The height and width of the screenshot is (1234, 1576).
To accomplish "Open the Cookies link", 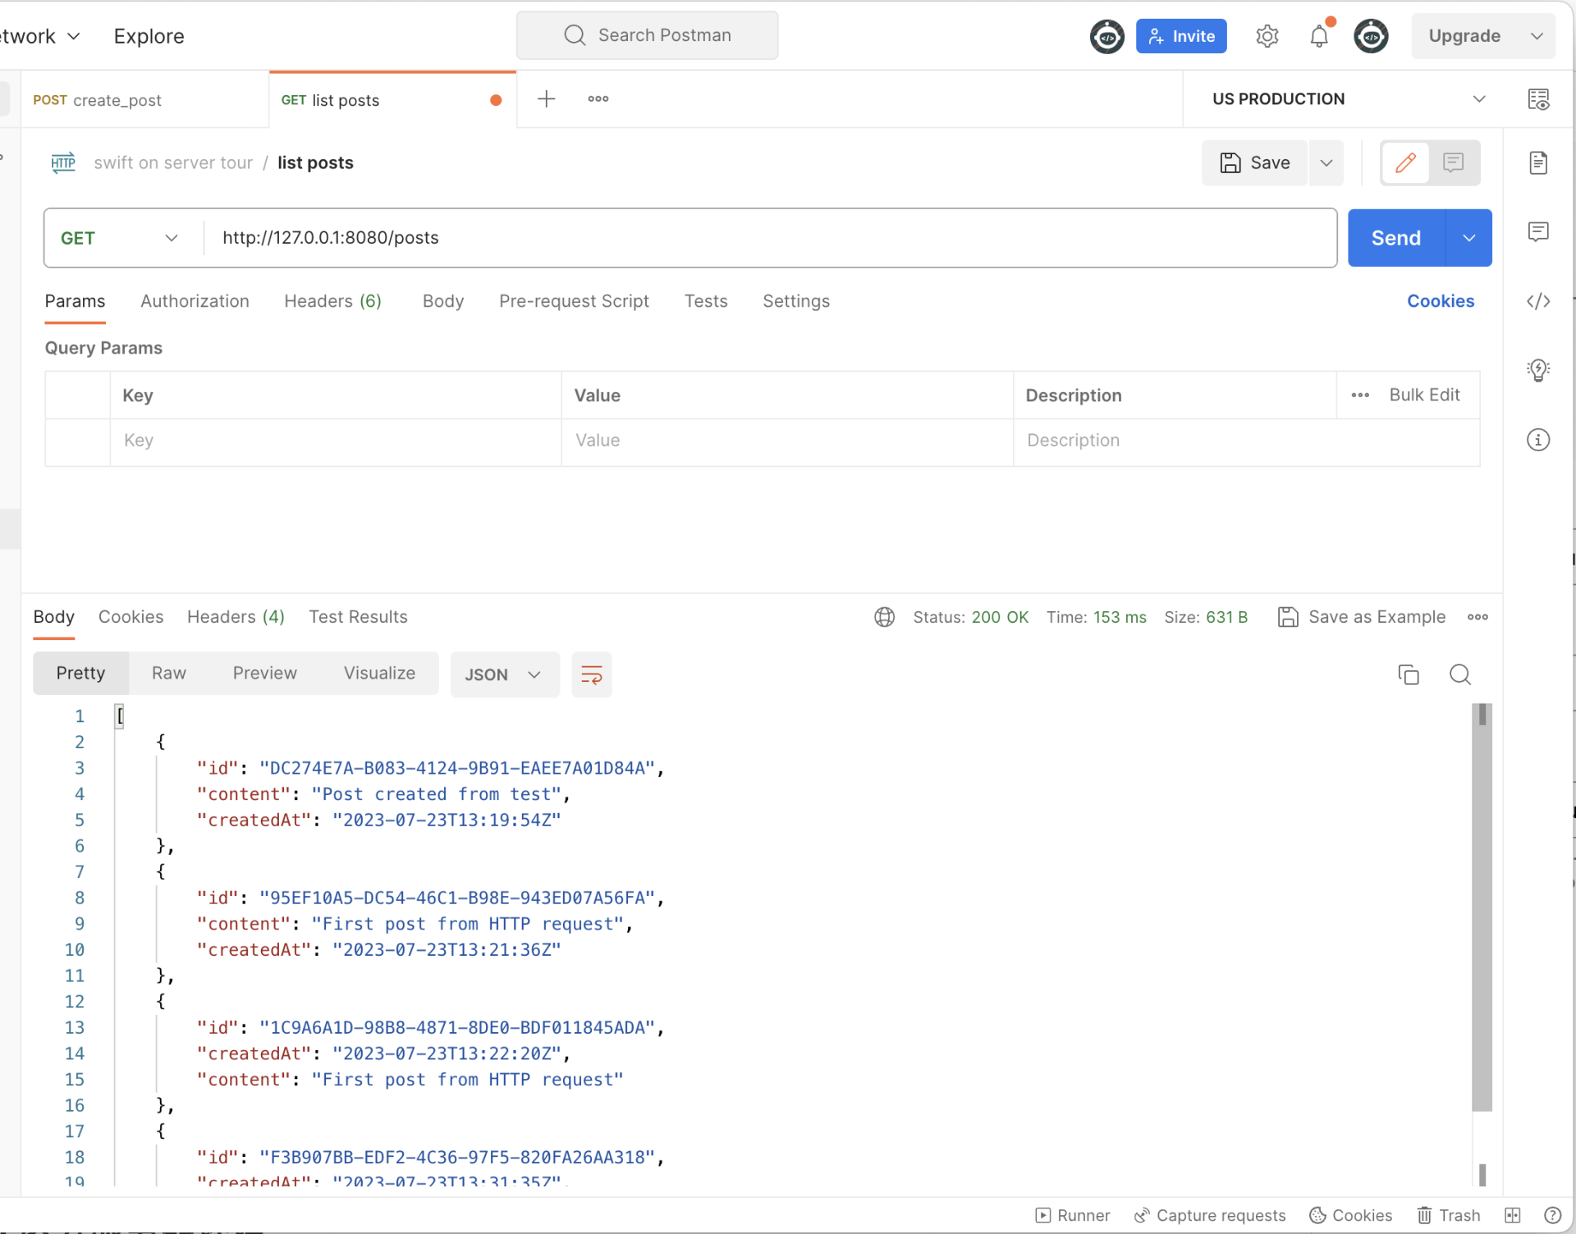I will pos(1440,301).
